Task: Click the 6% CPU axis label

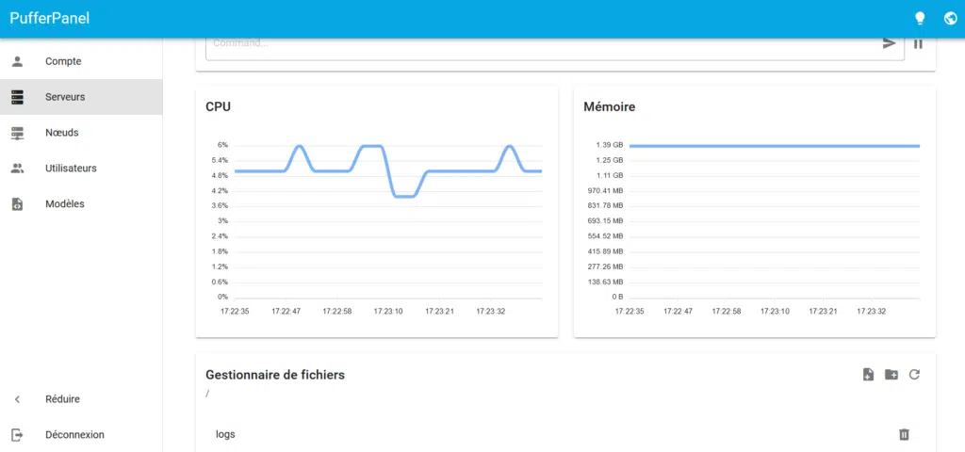Action: [222, 145]
